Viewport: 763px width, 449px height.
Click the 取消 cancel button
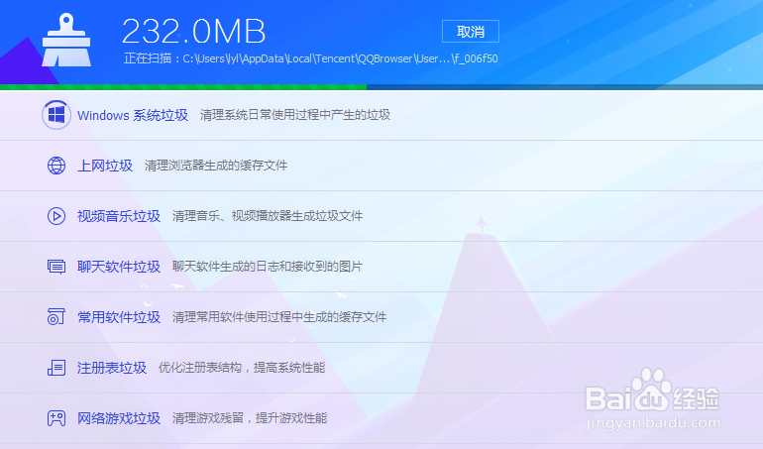point(470,32)
